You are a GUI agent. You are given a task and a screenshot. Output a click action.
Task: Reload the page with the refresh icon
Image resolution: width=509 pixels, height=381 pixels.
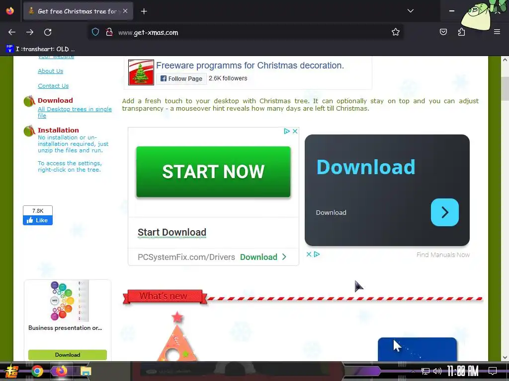(x=48, y=32)
